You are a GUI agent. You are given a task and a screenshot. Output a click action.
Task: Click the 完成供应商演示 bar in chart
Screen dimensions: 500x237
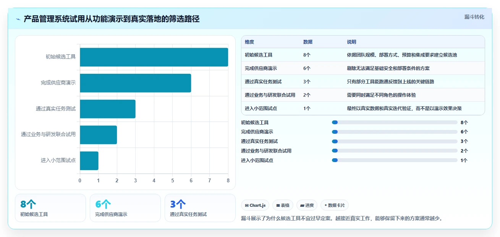point(135,83)
